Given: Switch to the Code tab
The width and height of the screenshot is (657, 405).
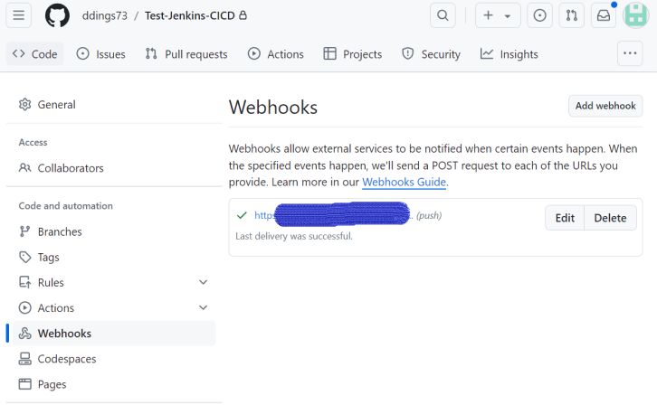Looking at the screenshot, I should [34, 54].
